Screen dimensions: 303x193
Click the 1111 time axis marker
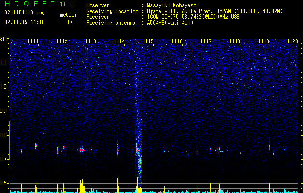[x=33, y=41]
